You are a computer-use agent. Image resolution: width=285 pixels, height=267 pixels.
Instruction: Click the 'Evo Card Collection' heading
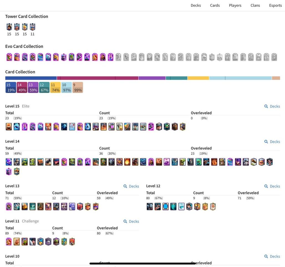pos(24,46)
